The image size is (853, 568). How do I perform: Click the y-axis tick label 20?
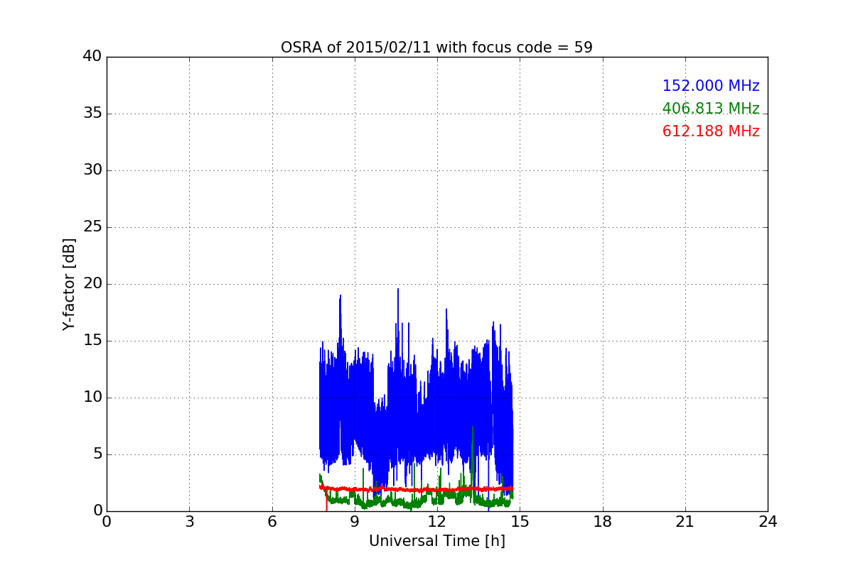coord(92,284)
